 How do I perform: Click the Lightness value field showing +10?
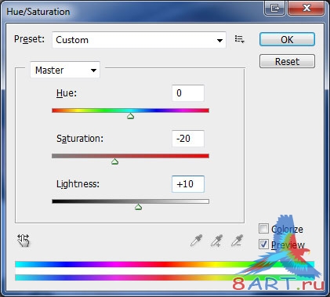pos(188,184)
